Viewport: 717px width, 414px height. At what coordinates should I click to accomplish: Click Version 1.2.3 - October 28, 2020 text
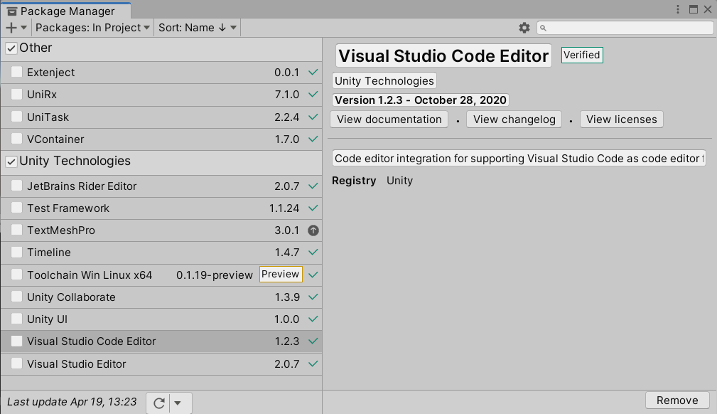421,100
